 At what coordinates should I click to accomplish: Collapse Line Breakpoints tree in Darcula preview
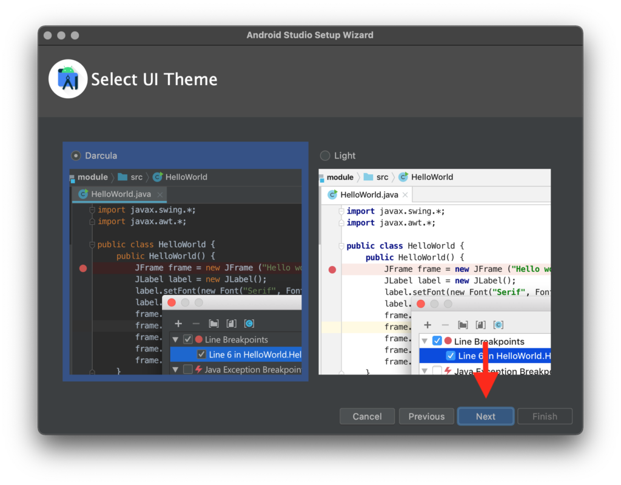pos(175,340)
